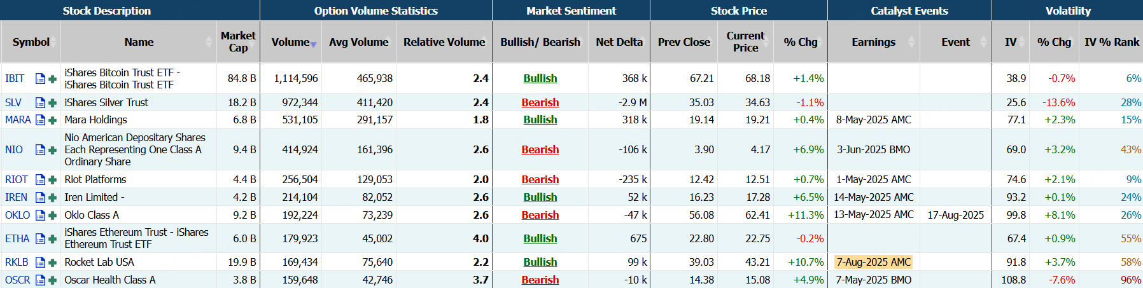The image size is (1143, 288).
Task: Open the document icon for IREN
Action: click(40, 197)
